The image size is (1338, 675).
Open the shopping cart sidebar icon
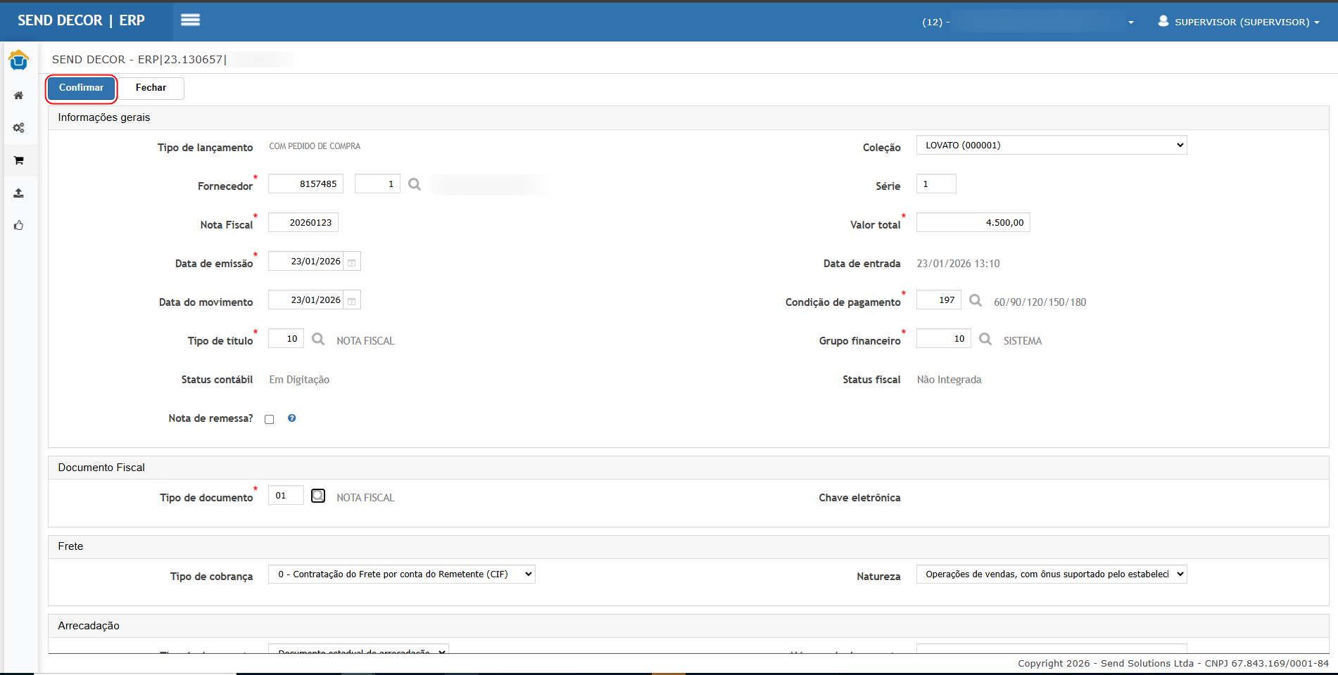19,160
